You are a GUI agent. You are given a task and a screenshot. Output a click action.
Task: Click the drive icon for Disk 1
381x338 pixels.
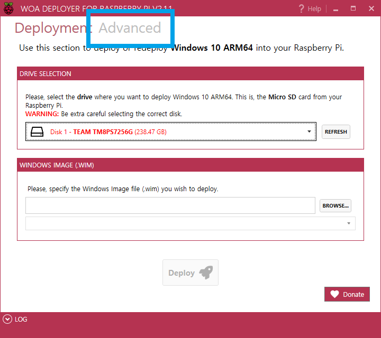click(37, 132)
